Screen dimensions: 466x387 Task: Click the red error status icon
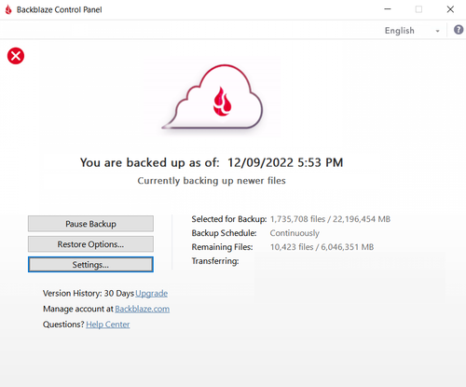[x=16, y=56]
